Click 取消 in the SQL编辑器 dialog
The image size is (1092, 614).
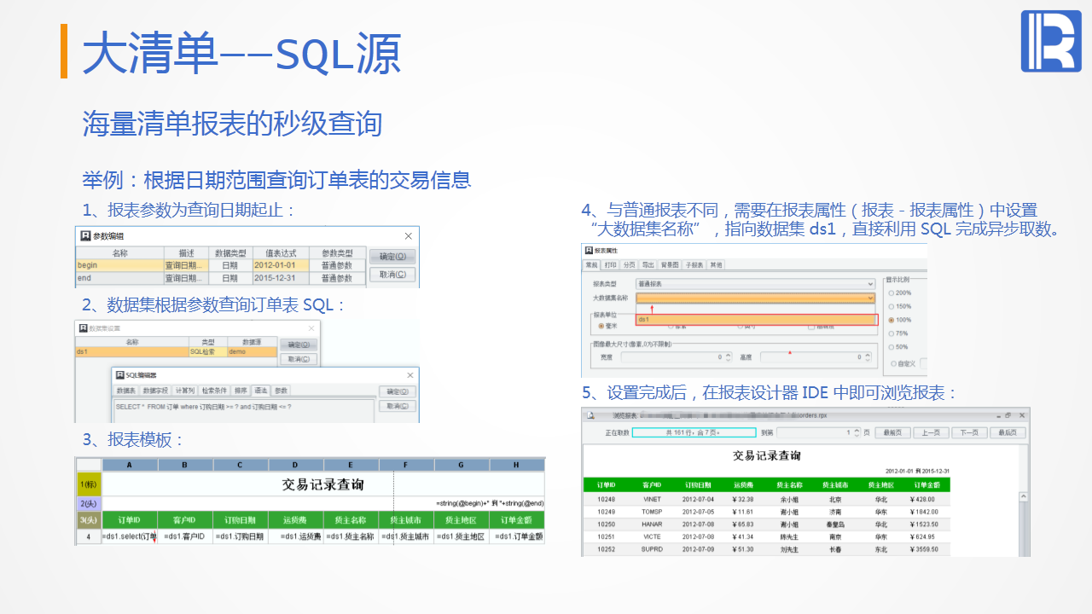click(398, 407)
